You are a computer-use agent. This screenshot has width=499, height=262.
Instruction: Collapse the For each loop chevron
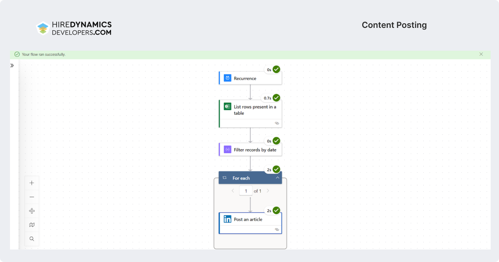(x=277, y=178)
